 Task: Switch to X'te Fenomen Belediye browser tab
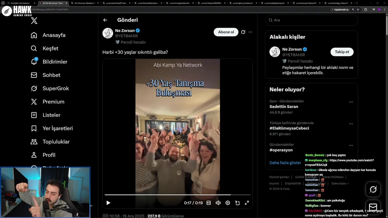point(85,3)
